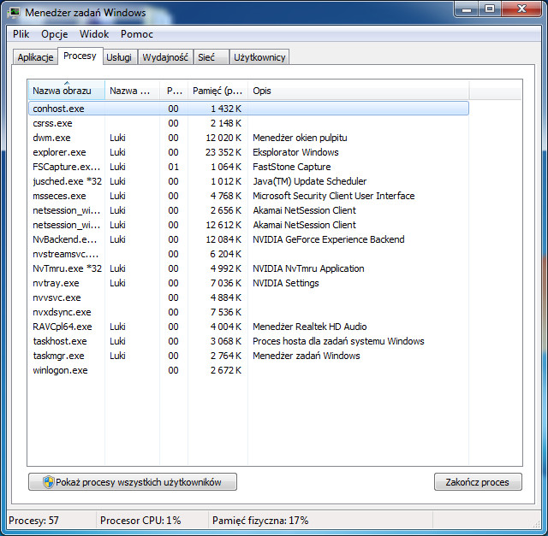Click Pokaż procesy wszystkich użytkowników button
Image resolution: width=548 pixels, height=536 pixels.
pyautogui.click(x=133, y=482)
